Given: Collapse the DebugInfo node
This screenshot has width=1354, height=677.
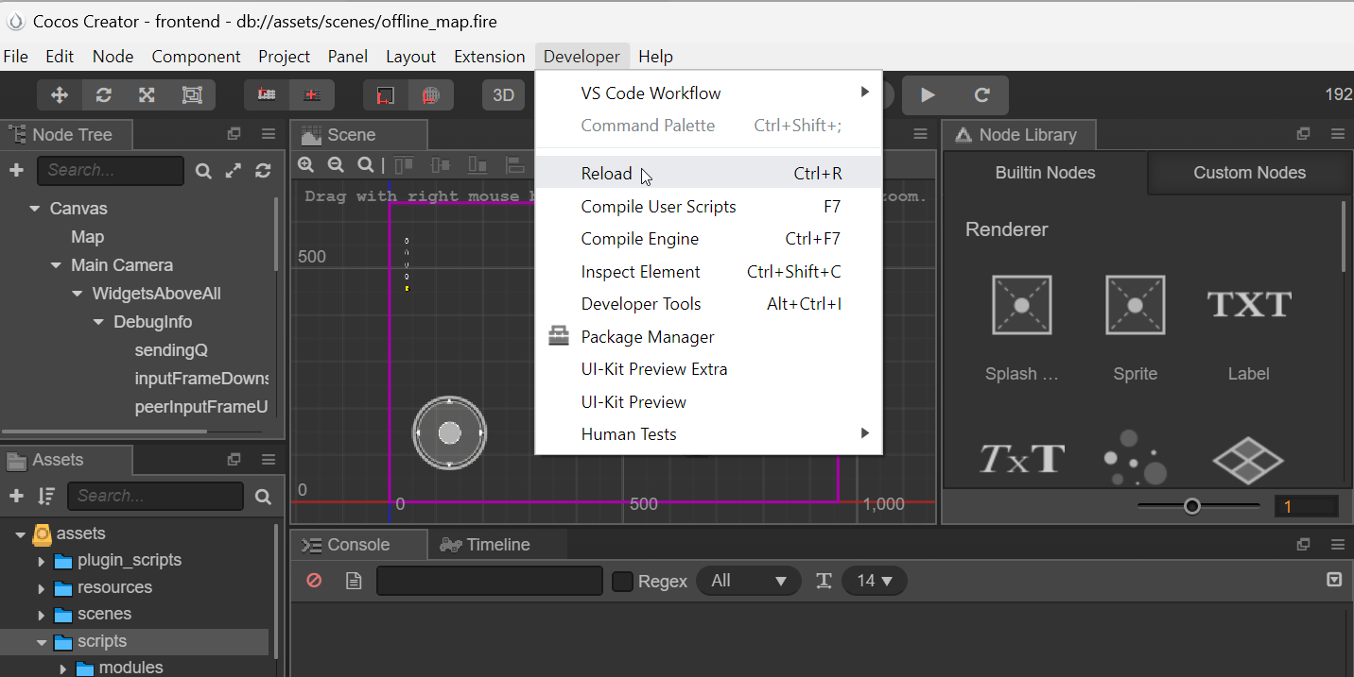Looking at the screenshot, I should (x=98, y=322).
